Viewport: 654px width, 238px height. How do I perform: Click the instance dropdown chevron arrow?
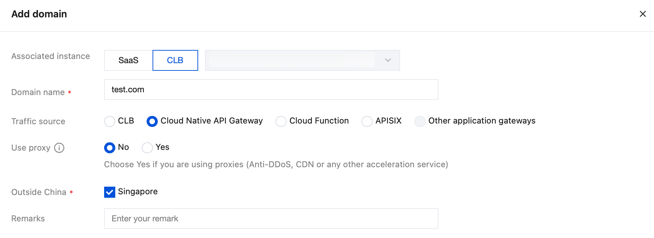[388, 60]
